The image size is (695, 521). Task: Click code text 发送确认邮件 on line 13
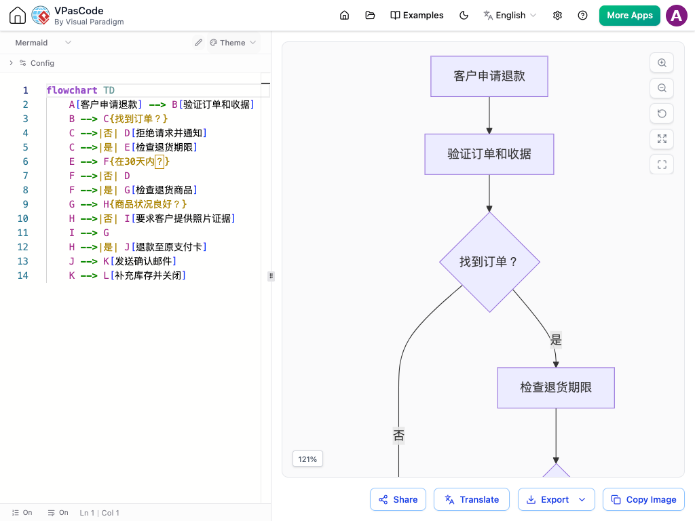point(144,261)
